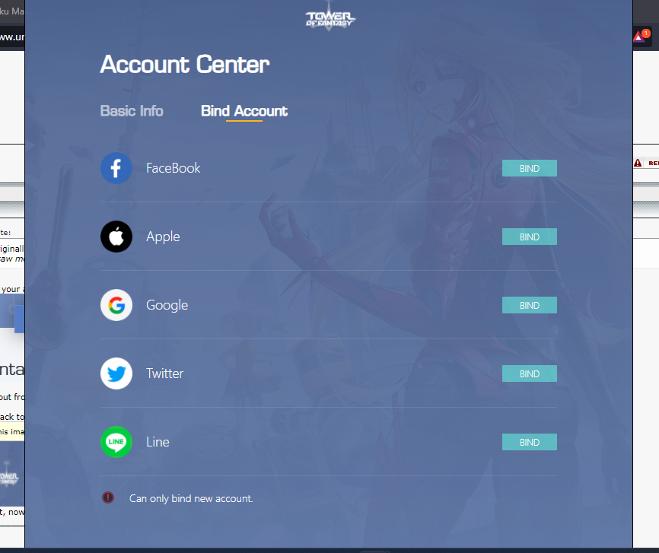Click the Google logo icon

tap(116, 305)
